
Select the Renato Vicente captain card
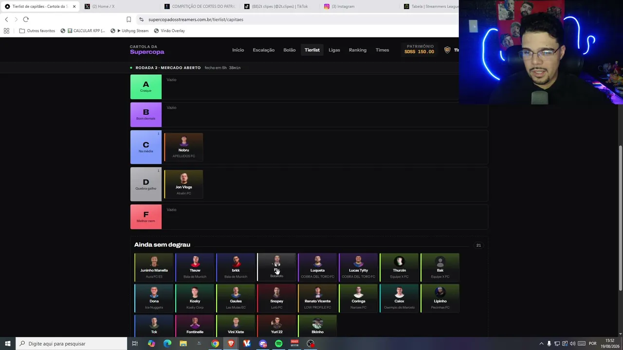point(317,298)
